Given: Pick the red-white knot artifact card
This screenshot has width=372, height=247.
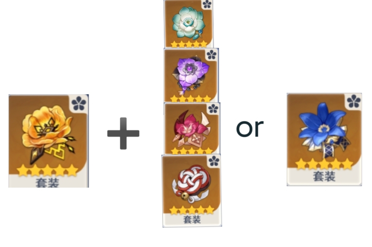Looking at the screenshot, I should pyautogui.click(x=192, y=191).
